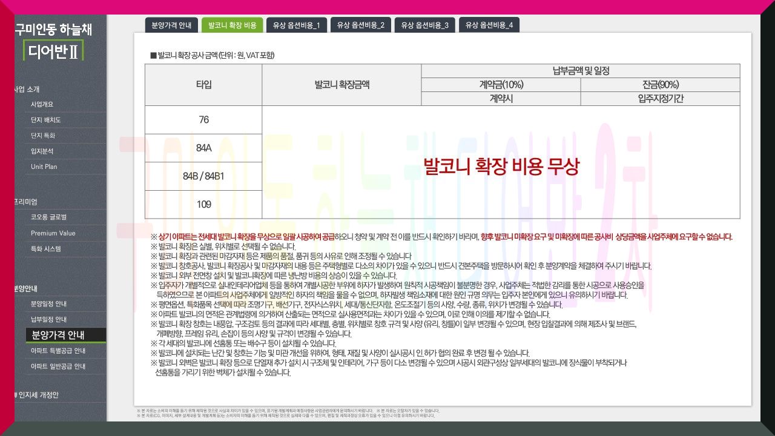
Task: Click the 잔금(90%) header cell
Action: 660,85
